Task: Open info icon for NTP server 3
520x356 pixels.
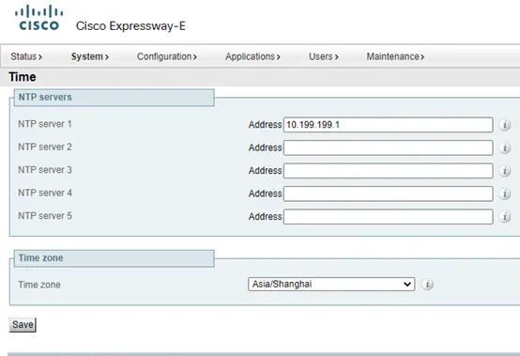Action: click(x=505, y=171)
